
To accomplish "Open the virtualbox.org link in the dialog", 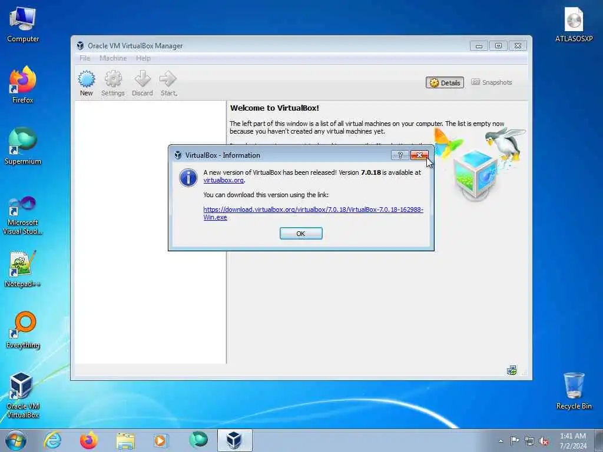I will pyautogui.click(x=223, y=180).
